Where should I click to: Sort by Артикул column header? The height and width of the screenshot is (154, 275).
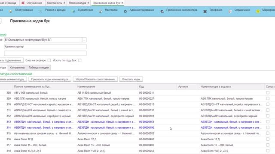point(188,86)
